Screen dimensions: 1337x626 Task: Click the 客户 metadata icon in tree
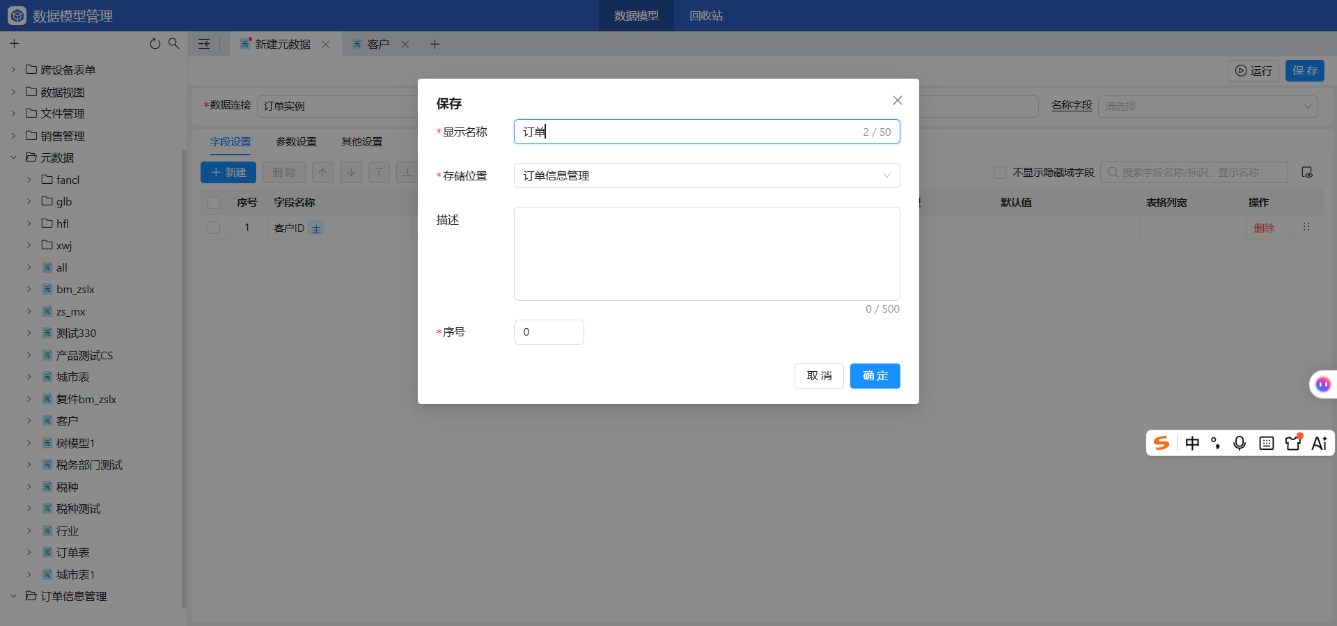[47, 421]
